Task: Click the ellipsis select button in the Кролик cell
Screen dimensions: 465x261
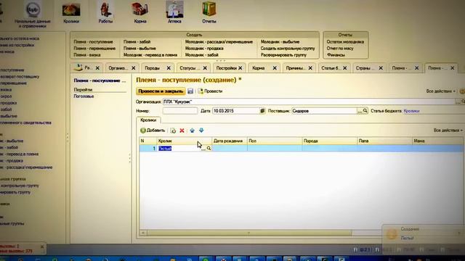Action: tap(203, 149)
